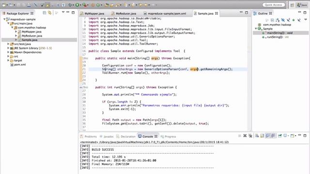Select com.myothor.hadoop in Outline
This screenshot has width=310, height=174.
pos(277,25)
